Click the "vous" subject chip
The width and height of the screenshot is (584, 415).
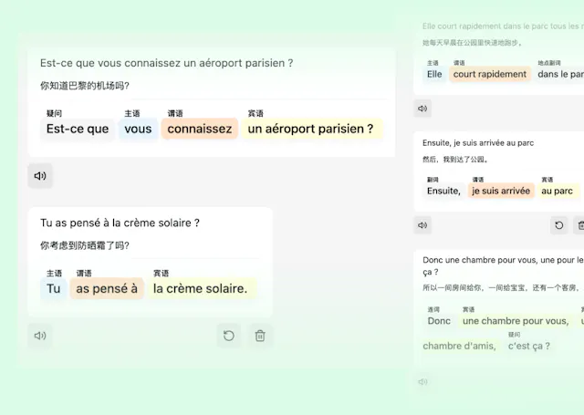(x=138, y=129)
